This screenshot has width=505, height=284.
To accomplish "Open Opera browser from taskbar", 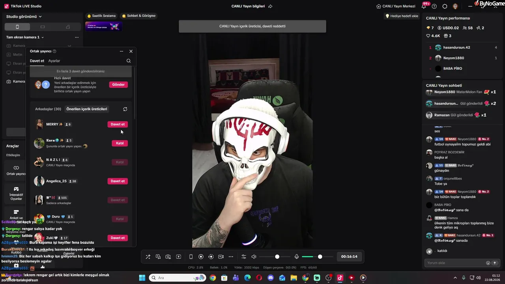I will point(259,278).
